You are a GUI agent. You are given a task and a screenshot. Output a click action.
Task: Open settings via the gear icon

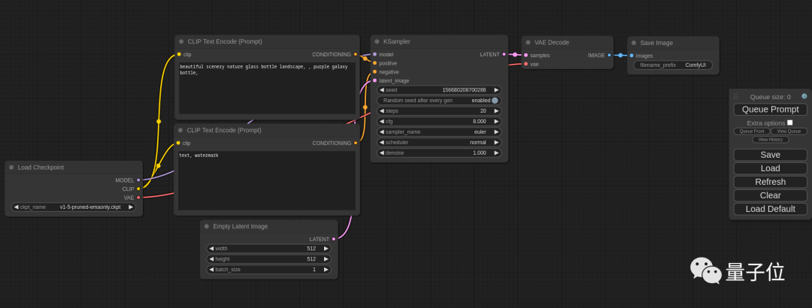pyautogui.click(x=804, y=96)
